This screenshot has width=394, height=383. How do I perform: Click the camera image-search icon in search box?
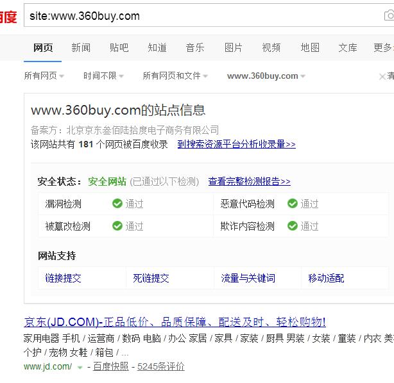[x=390, y=15]
